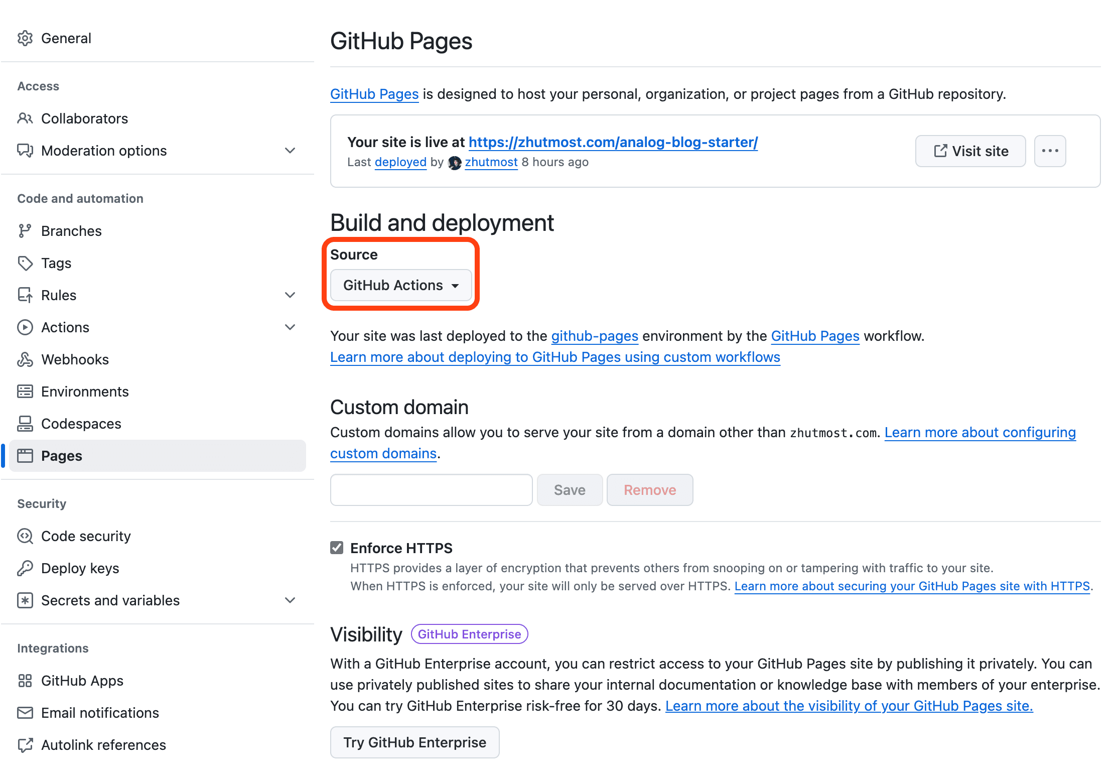Collapse the Rules section chevron

click(x=290, y=295)
